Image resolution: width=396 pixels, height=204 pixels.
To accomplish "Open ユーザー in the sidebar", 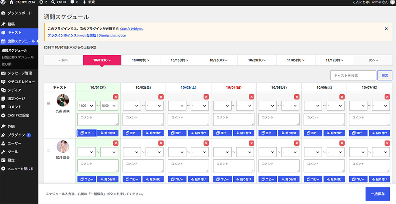I will coord(19,143).
